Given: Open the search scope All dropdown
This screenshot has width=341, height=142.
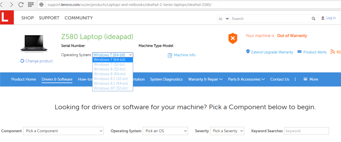Looking at the screenshot, I should (x=223, y=19).
